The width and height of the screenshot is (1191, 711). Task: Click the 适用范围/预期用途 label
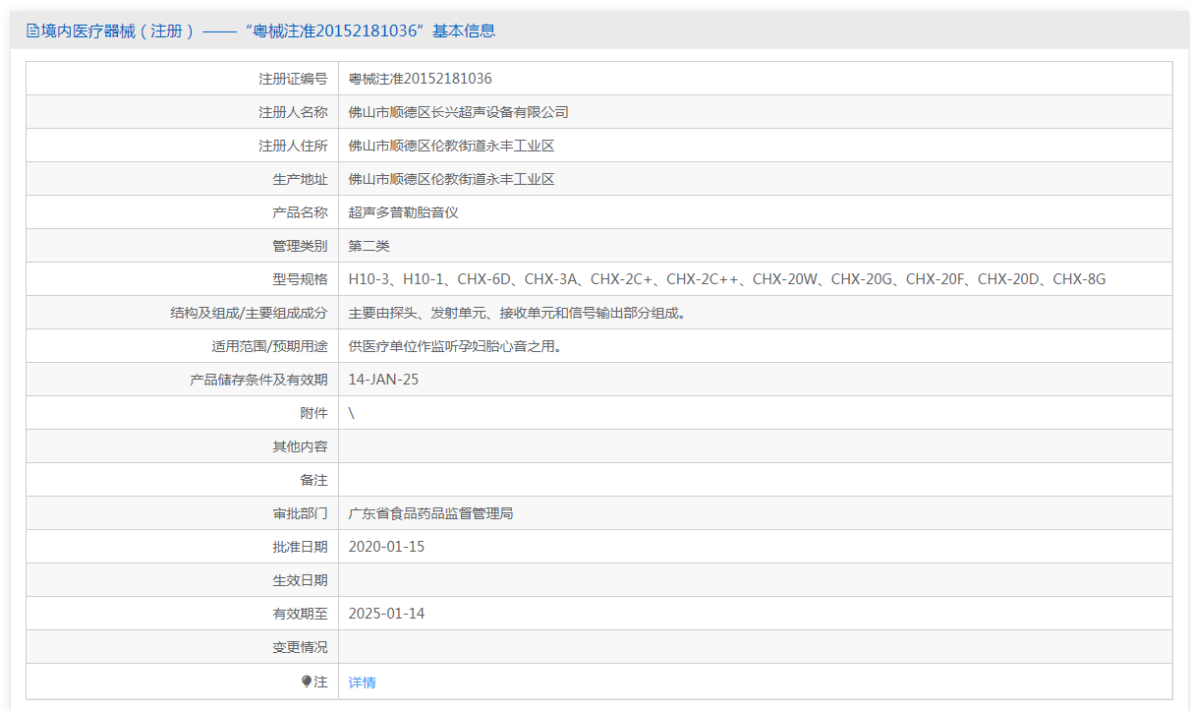(269, 346)
